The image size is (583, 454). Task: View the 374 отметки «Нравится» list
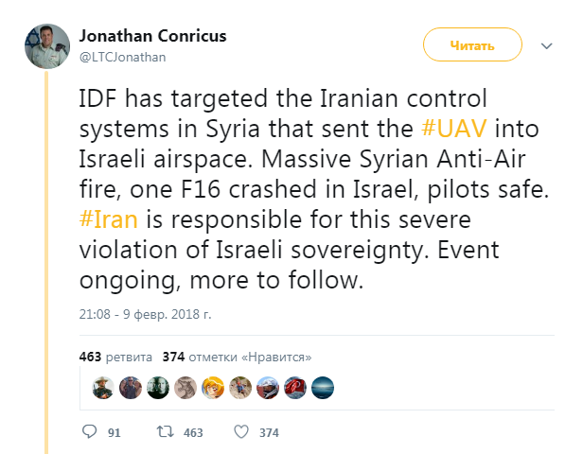click(x=237, y=357)
